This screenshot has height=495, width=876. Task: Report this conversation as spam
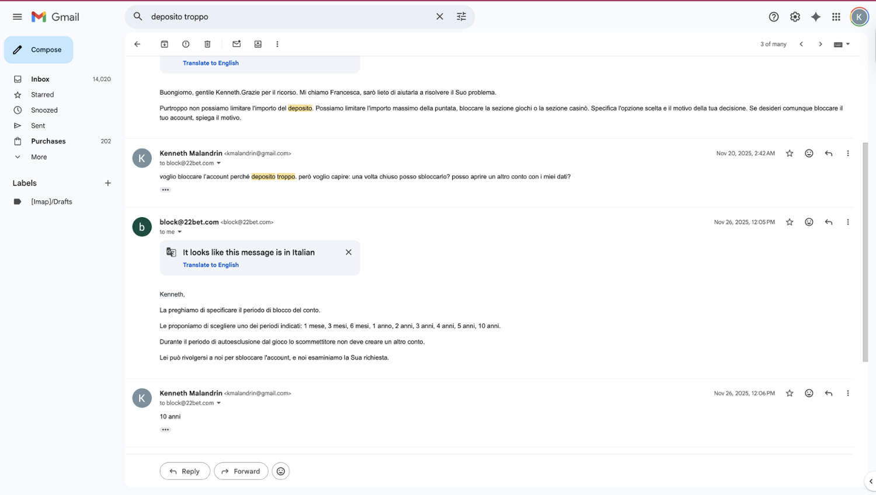[x=186, y=44]
